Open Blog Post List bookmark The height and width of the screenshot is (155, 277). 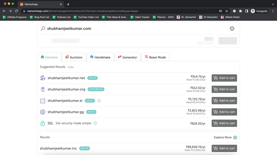[x=39, y=17]
